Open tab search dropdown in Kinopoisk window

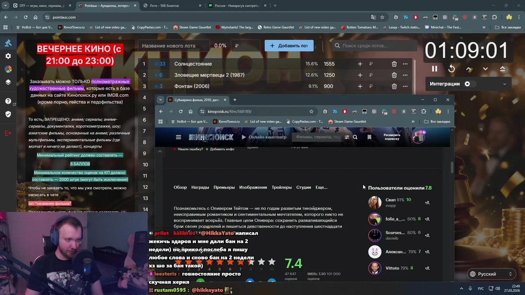coord(160,100)
